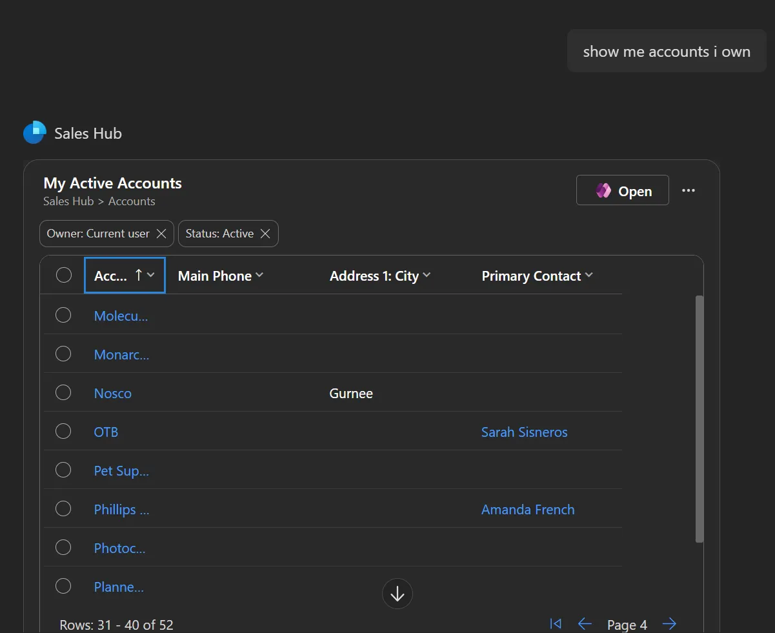Remove the Status: Active filter

[265, 234]
